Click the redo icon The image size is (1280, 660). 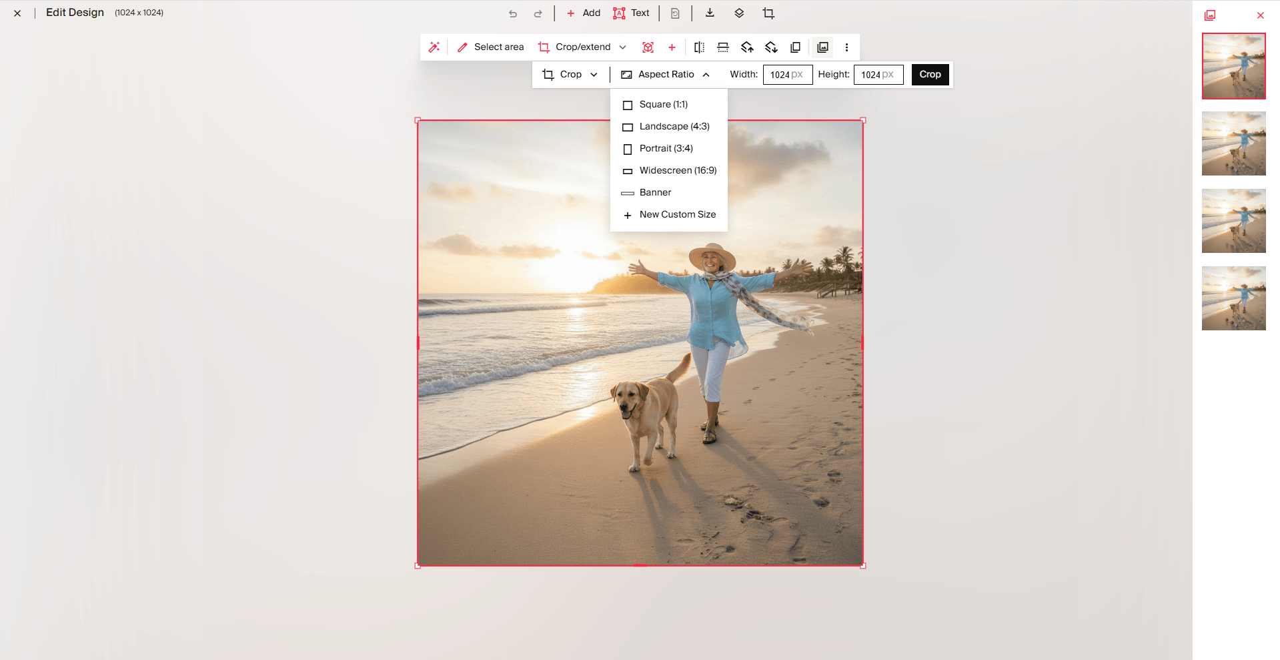(x=538, y=13)
